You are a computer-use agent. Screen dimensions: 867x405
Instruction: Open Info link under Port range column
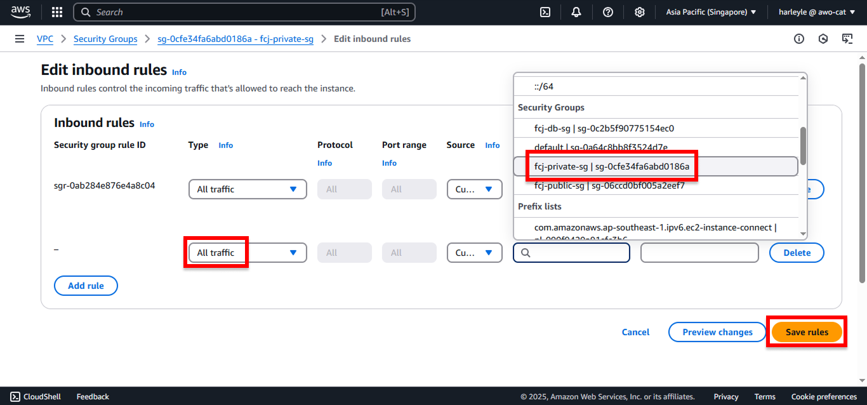389,163
